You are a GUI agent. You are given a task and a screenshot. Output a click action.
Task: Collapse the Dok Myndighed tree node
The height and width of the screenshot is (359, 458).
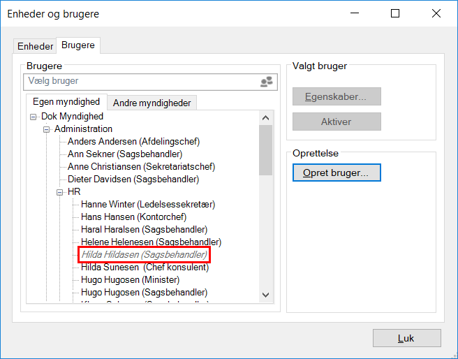[x=34, y=117]
